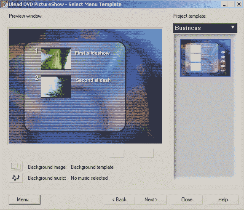Click the First slideshow title text
Viewport: 244px width, 210px height.
tap(92, 53)
